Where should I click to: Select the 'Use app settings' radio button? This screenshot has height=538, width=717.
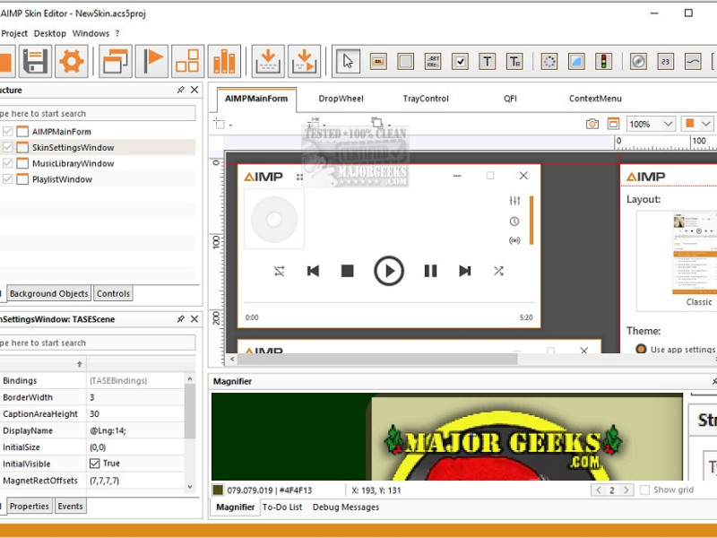pyautogui.click(x=641, y=349)
